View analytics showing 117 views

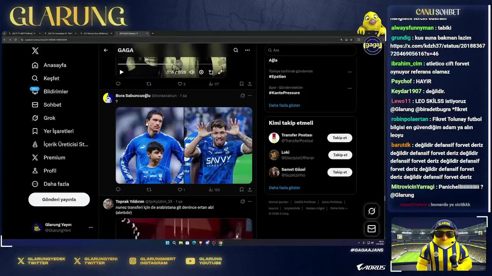click(x=214, y=84)
